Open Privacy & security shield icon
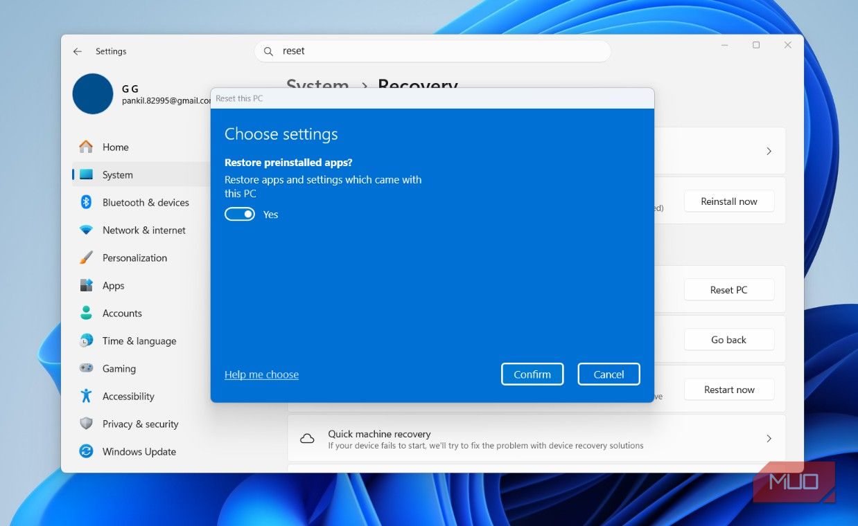Viewport: 858px width, 526px height. click(86, 424)
